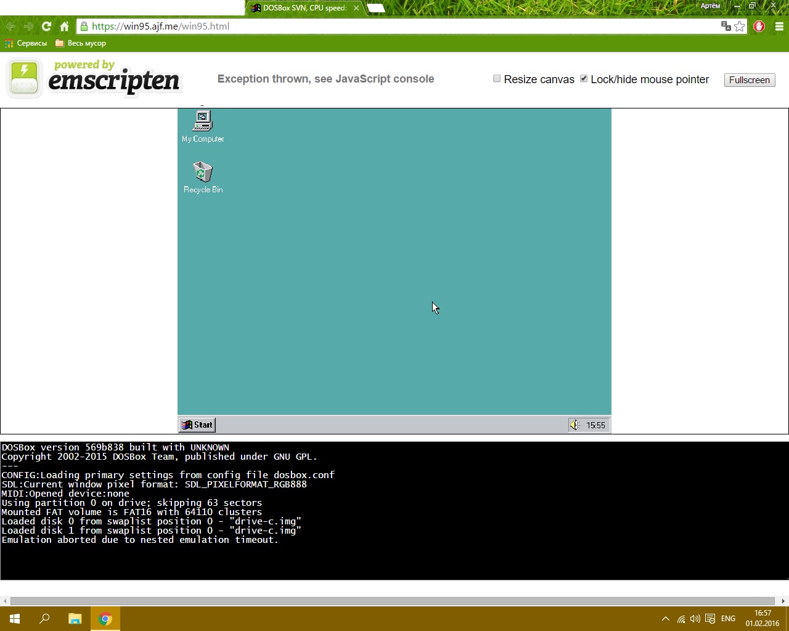This screenshot has width=789, height=631.
Task: Open the Action Center notifications icon
Action: (710, 619)
